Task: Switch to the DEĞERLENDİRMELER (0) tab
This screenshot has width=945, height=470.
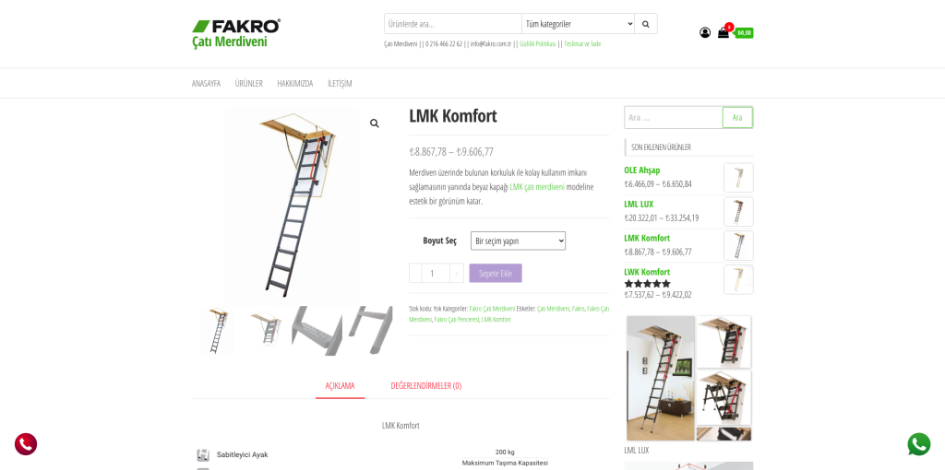Action: point(426,386)
